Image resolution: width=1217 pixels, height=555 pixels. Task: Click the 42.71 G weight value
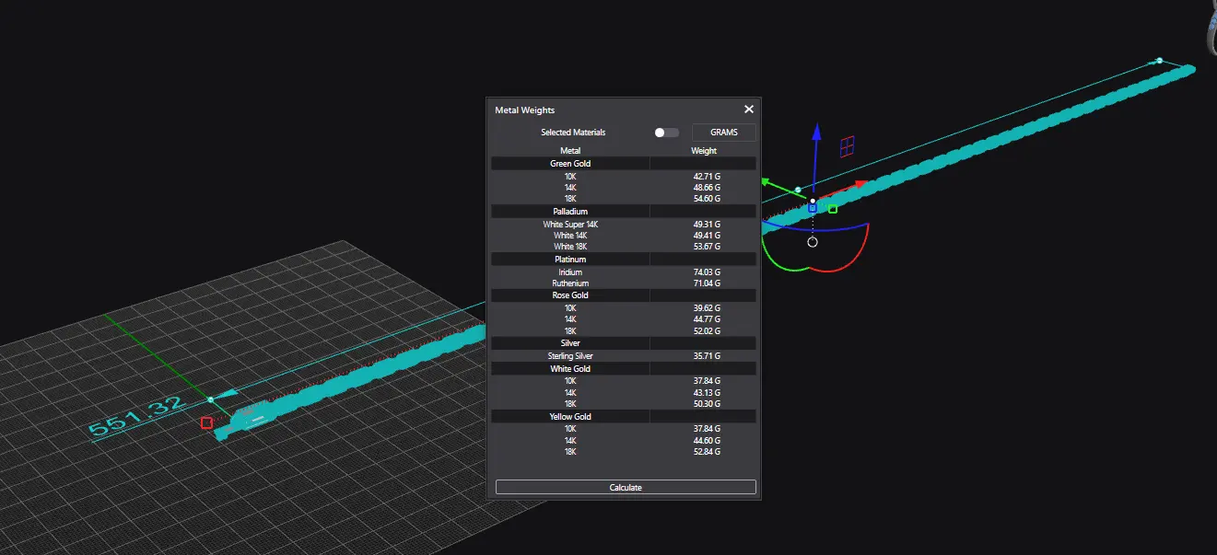click(x=708, y=176)
